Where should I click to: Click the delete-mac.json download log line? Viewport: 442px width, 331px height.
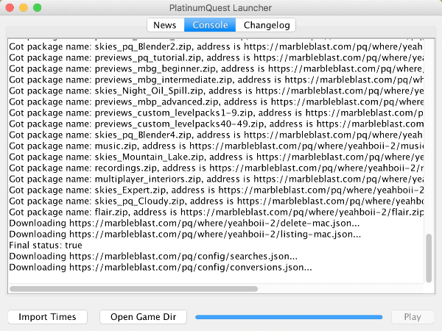[x=184, y=224]
